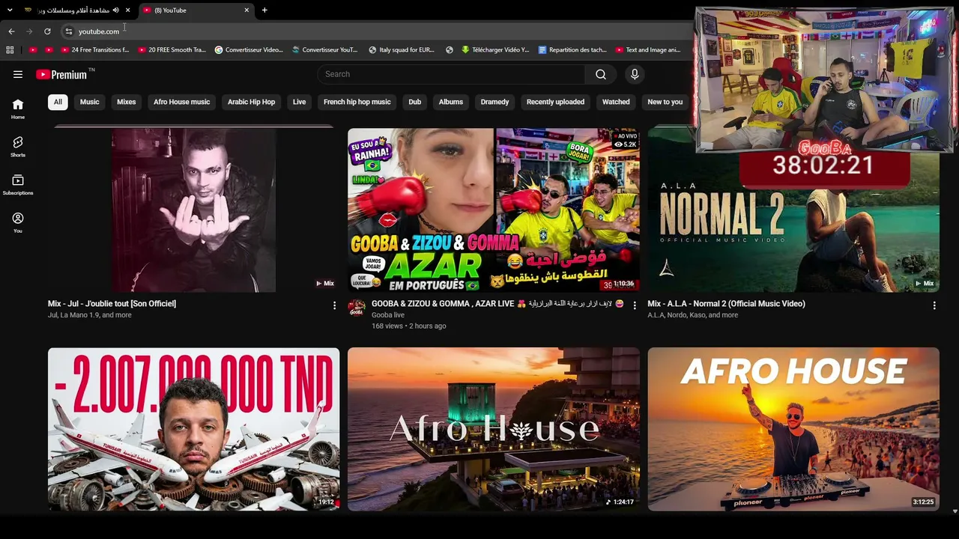Open the Chrome apps grid in bookmarks bar
This screenshot has height=539, width=959.
10,50
